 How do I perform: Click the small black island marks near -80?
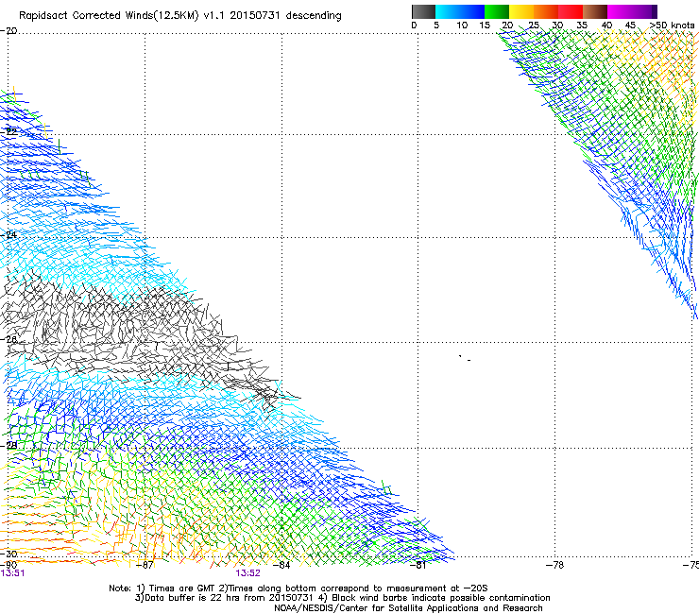tap(465, 358)
